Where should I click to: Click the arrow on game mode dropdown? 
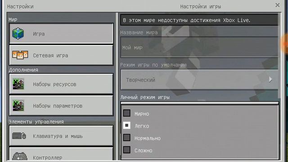(270, 80)
